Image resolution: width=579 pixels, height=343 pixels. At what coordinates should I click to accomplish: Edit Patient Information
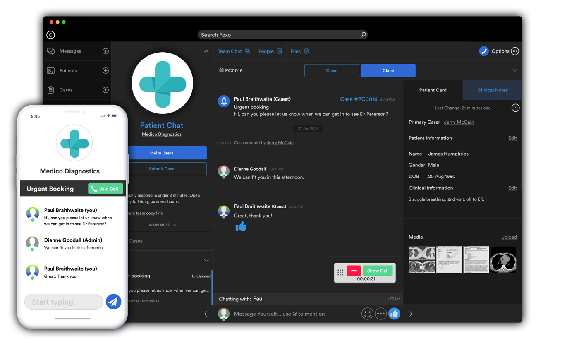coord(512,138)
